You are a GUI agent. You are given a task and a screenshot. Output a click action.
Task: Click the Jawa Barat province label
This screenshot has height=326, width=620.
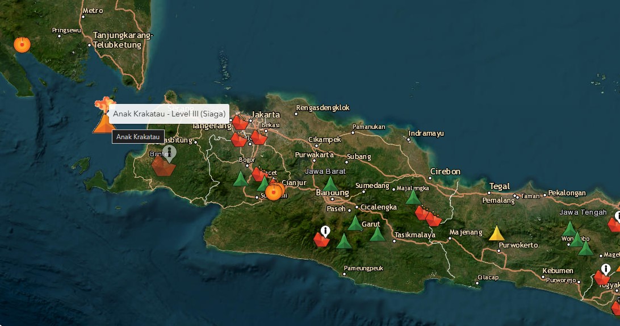click(325, 172)
